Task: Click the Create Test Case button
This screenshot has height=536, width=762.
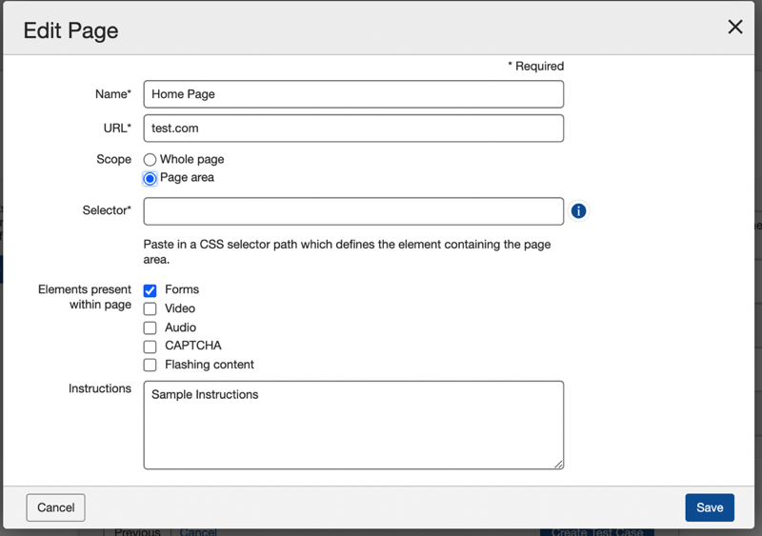Action: tap(596, 531)
